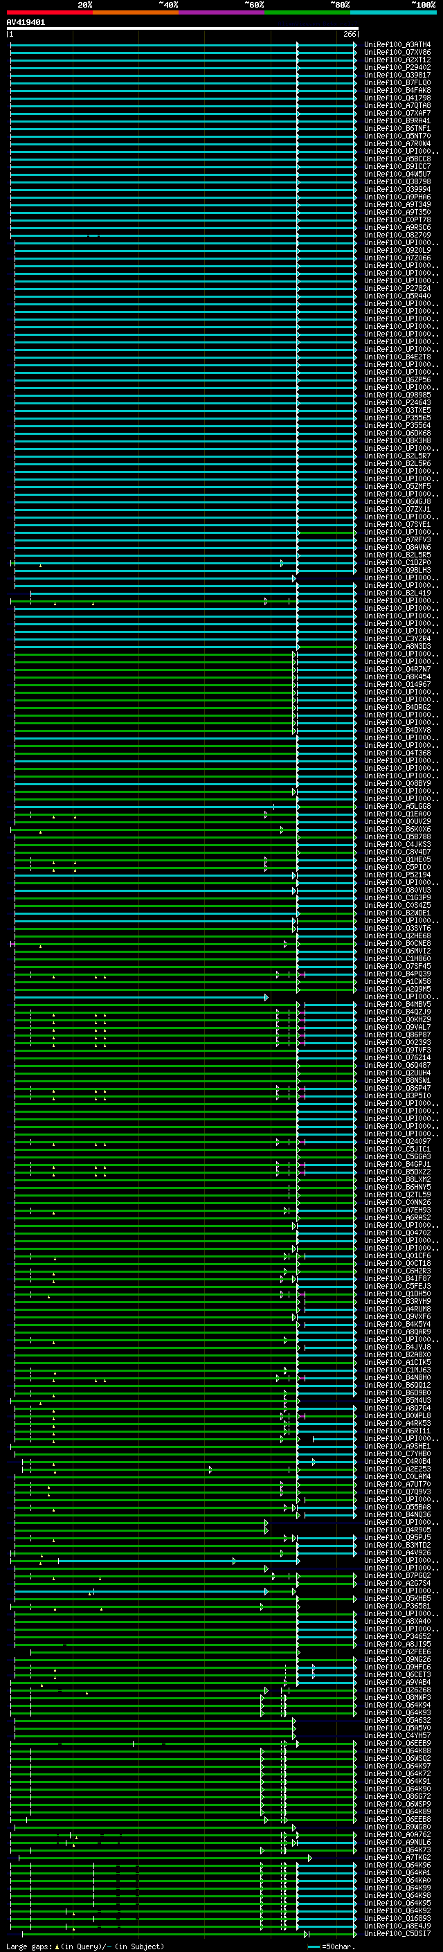This screenshot has width=443, height=1952.
Task: Click the cyan ~100% legend segment
Action: coord(393,12)
